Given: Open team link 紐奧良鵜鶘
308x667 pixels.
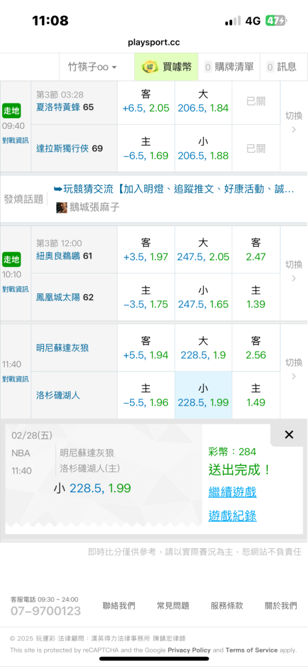Looking at the screenshot, I should point(59,255).
